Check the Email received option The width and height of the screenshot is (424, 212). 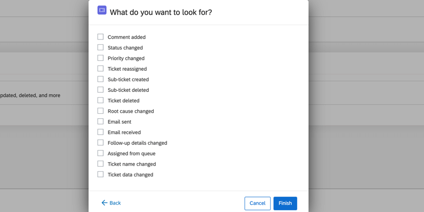[x=101, y=132]
